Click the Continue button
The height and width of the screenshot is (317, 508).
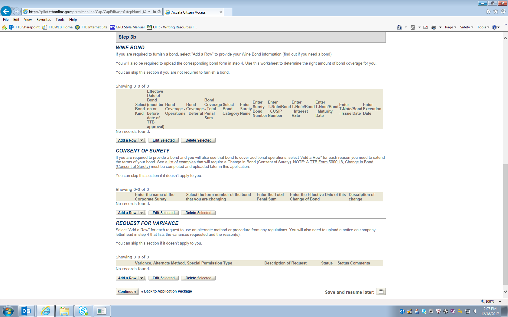(x=127, y=292)
